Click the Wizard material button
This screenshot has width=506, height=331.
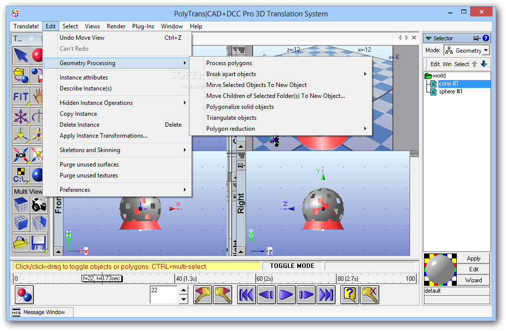[473, 280]
